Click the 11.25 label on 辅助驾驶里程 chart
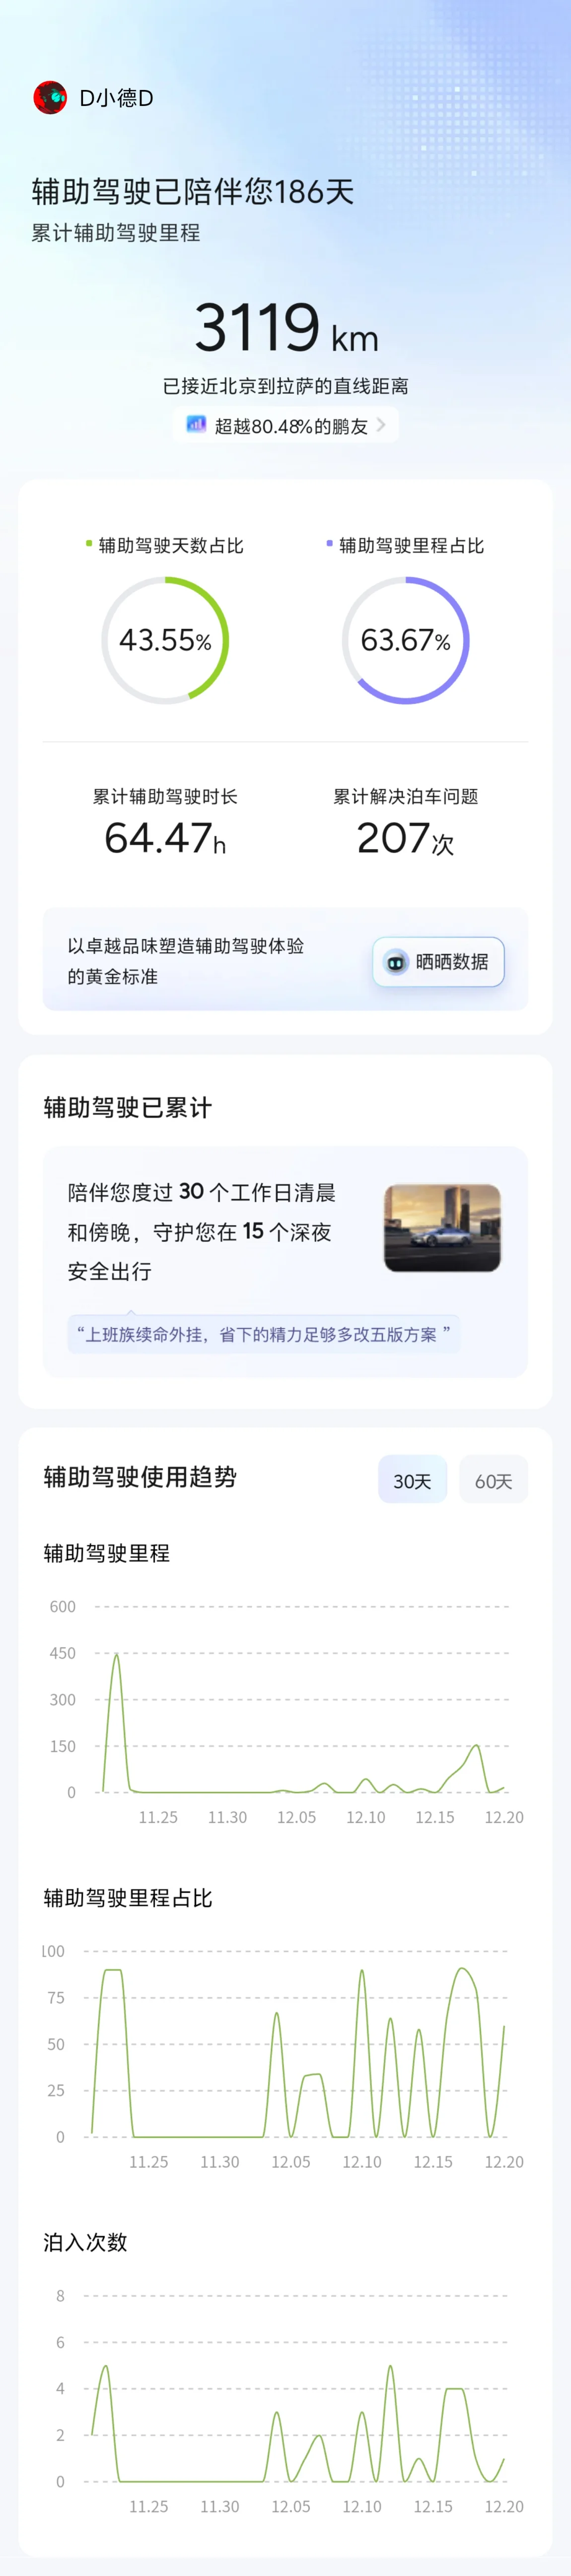The height and width of the screenshot is (2576, 571). click(158, 1817)
